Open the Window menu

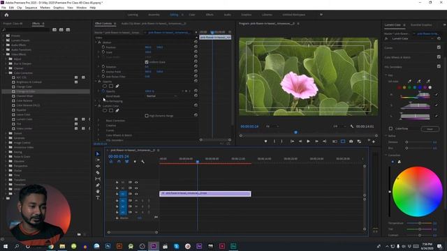click(x=81, y=8)
